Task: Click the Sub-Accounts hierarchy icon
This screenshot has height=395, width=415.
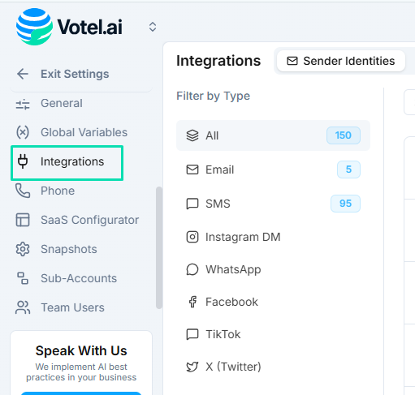Action: pos(23,278)
